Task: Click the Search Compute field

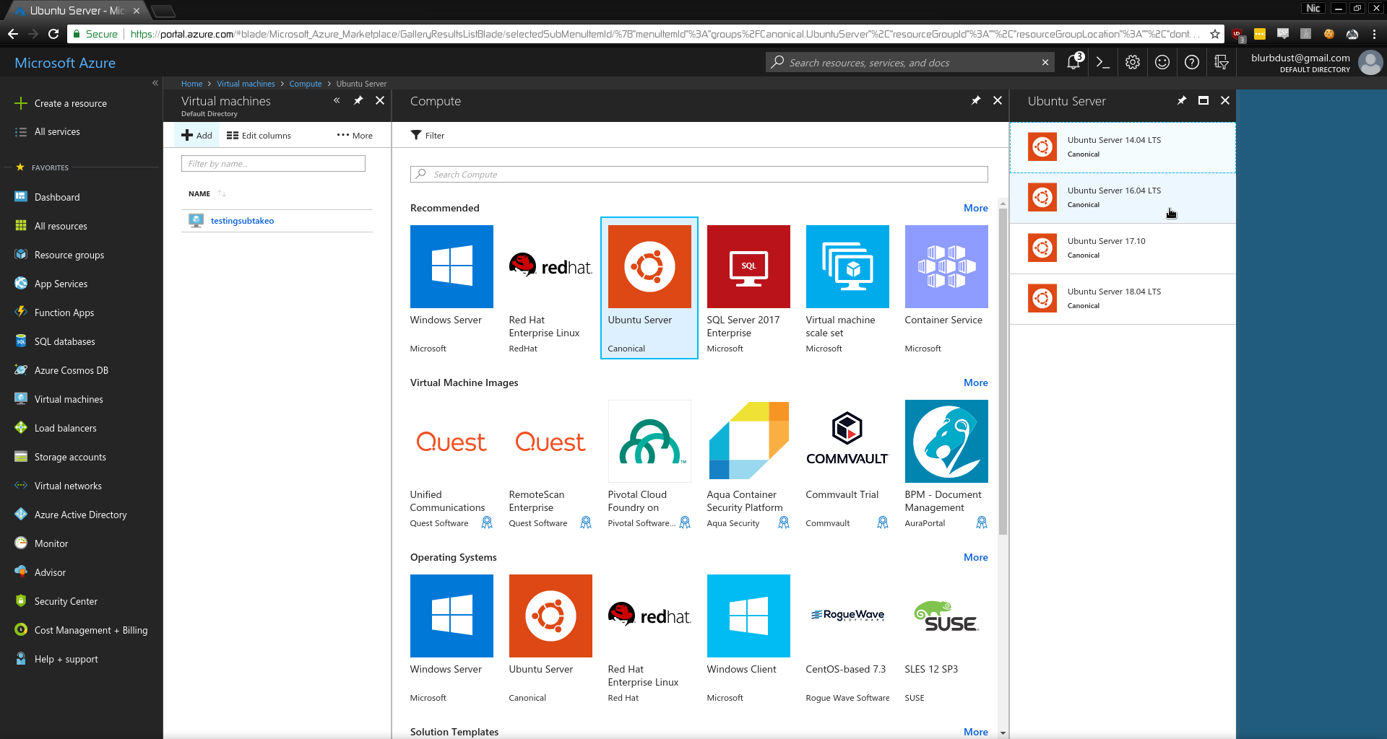Action: [699, 175]
